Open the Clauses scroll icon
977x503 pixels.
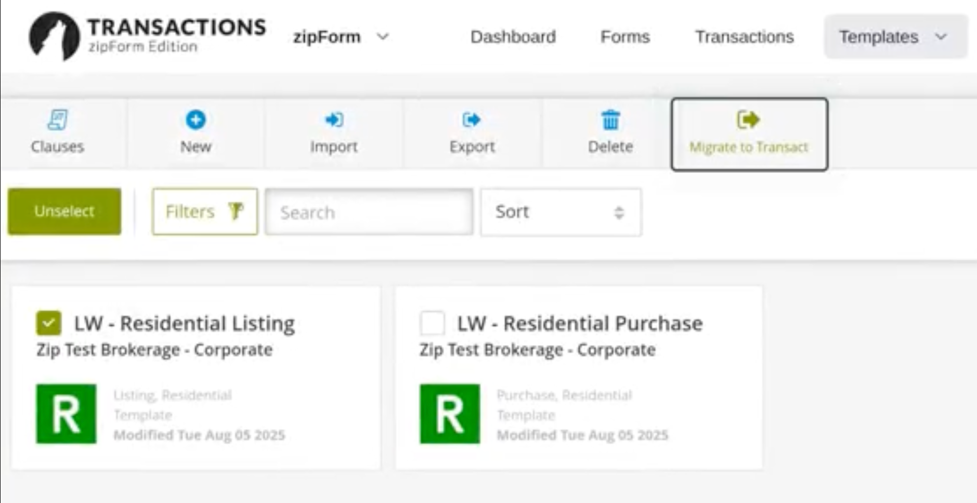(57, 120)
